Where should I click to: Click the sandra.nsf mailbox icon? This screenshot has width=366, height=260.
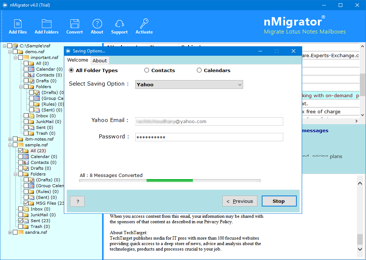coord(21,232)
